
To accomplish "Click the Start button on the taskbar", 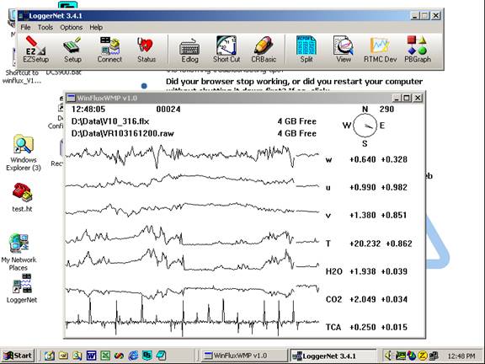I will click(x=18, y=356).
